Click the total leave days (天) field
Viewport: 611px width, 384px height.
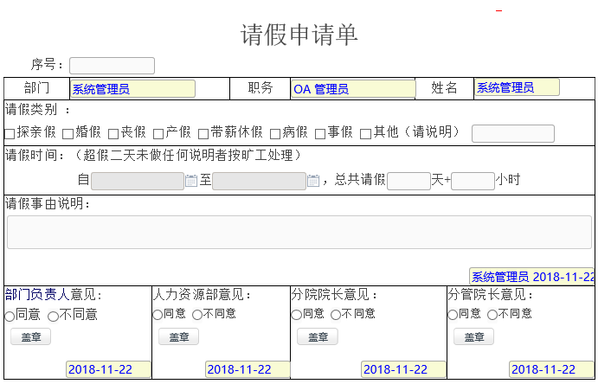tap(408, 181)
